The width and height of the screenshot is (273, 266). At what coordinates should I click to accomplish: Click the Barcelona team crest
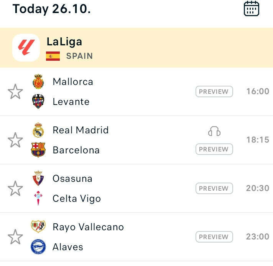point(38,150)
